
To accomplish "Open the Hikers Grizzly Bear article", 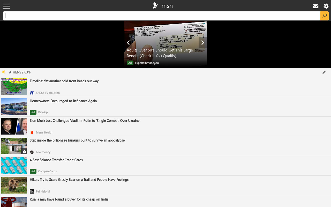I will 79,180.
